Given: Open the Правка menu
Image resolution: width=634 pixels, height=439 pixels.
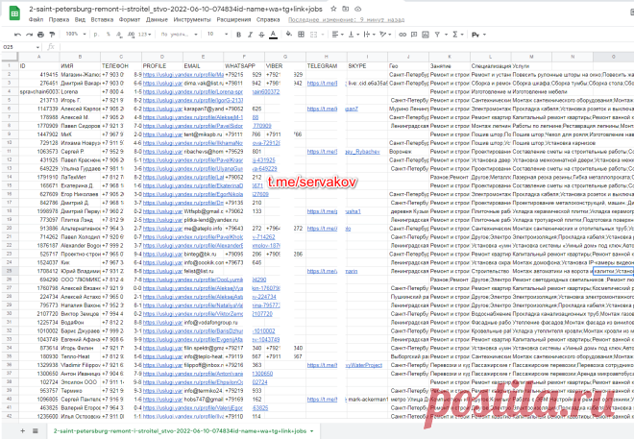Looking at the screenshot, I should pos(59,19).
